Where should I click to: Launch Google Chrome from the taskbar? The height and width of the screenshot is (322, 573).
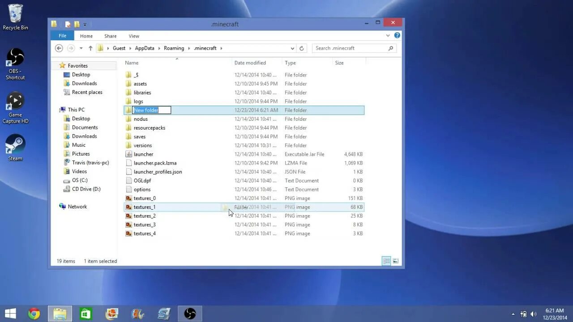click(x=34, y=314)
